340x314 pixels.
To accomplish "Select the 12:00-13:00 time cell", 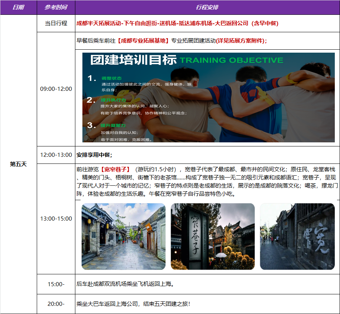I will pos(56,155).
